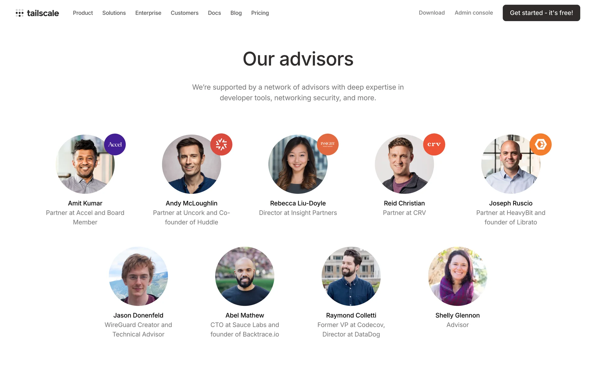Open the Customers page
The width and height of the screenshot is (596, 373).
[x=184, y=13]
